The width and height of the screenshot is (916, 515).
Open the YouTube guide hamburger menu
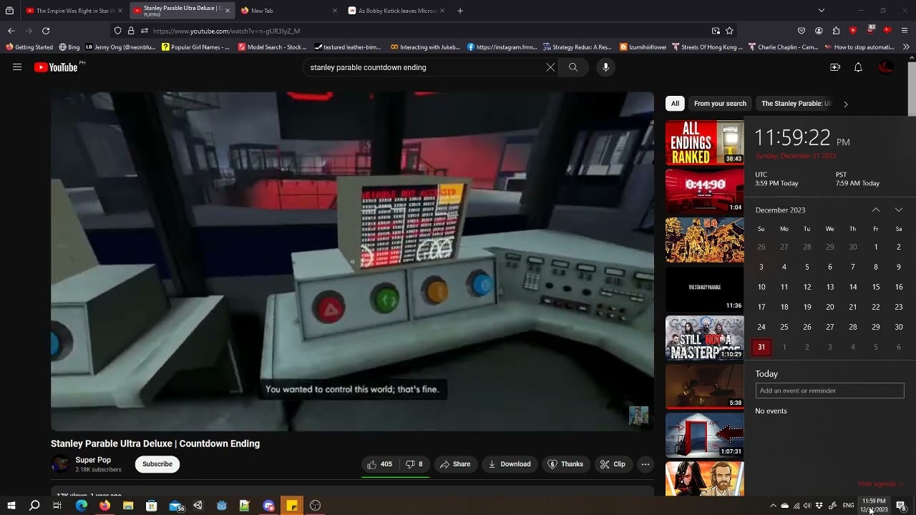(17, 67)
